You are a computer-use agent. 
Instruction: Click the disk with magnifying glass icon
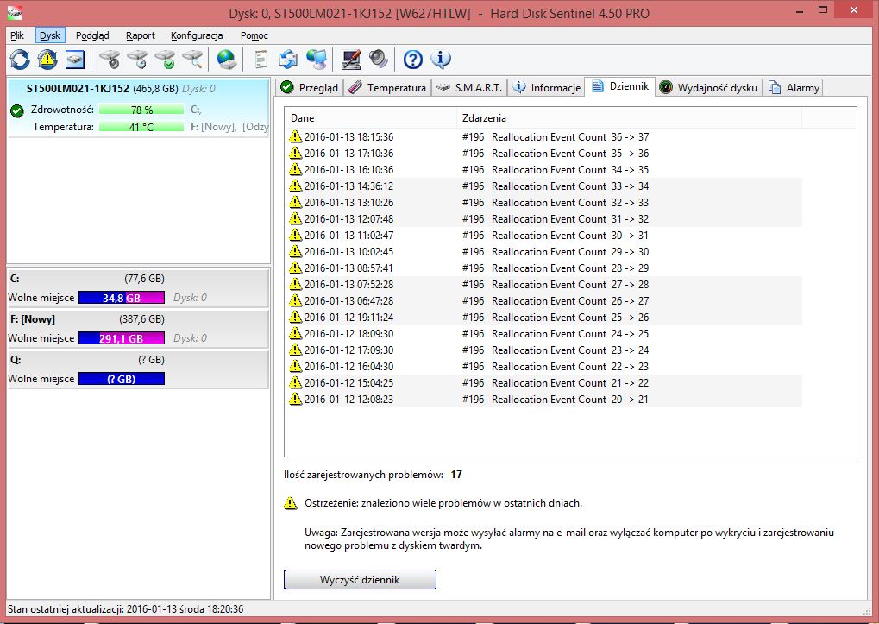click(x=192, y=59)
